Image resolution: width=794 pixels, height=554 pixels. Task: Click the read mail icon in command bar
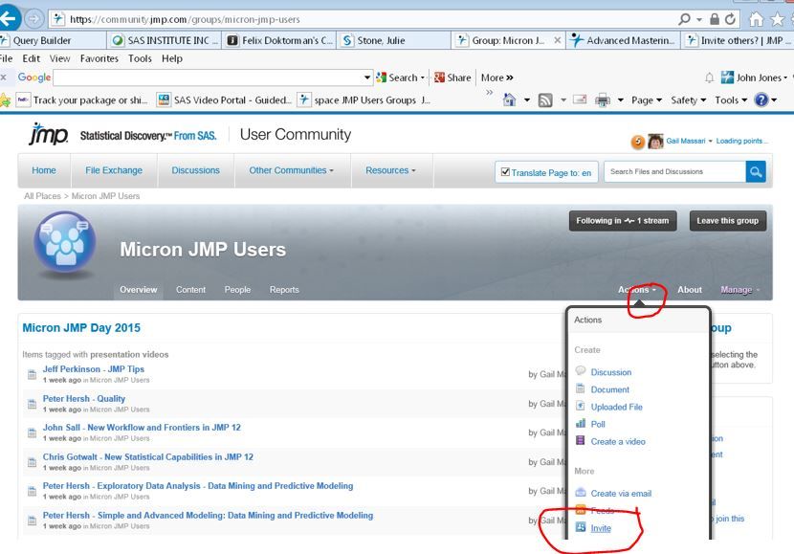[x=580, y=100]
